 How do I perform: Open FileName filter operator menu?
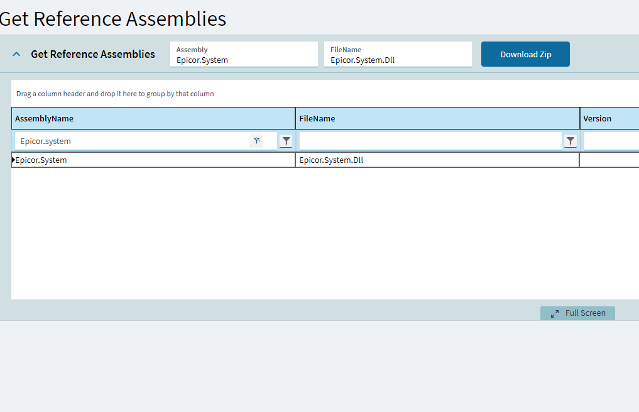point(570,141)
